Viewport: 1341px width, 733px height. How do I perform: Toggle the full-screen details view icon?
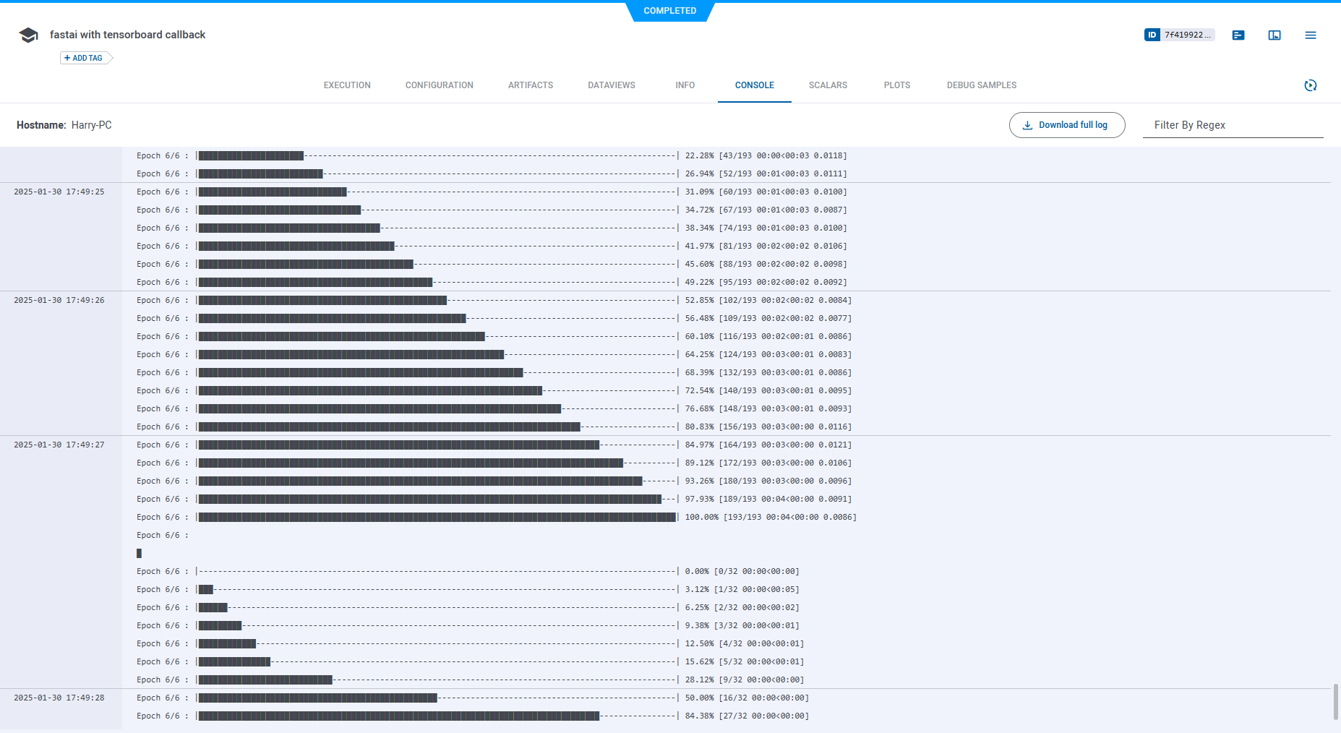[x=1274, y=35]
